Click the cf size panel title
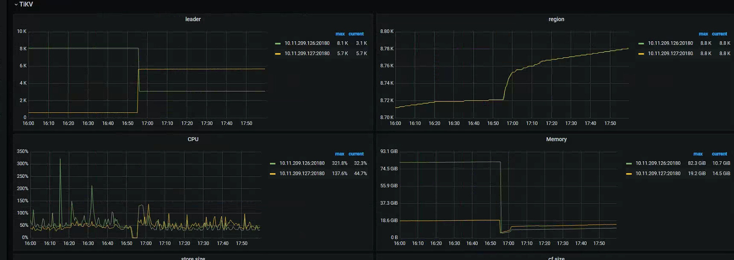 pyautogui.click(x=556, y=258)
